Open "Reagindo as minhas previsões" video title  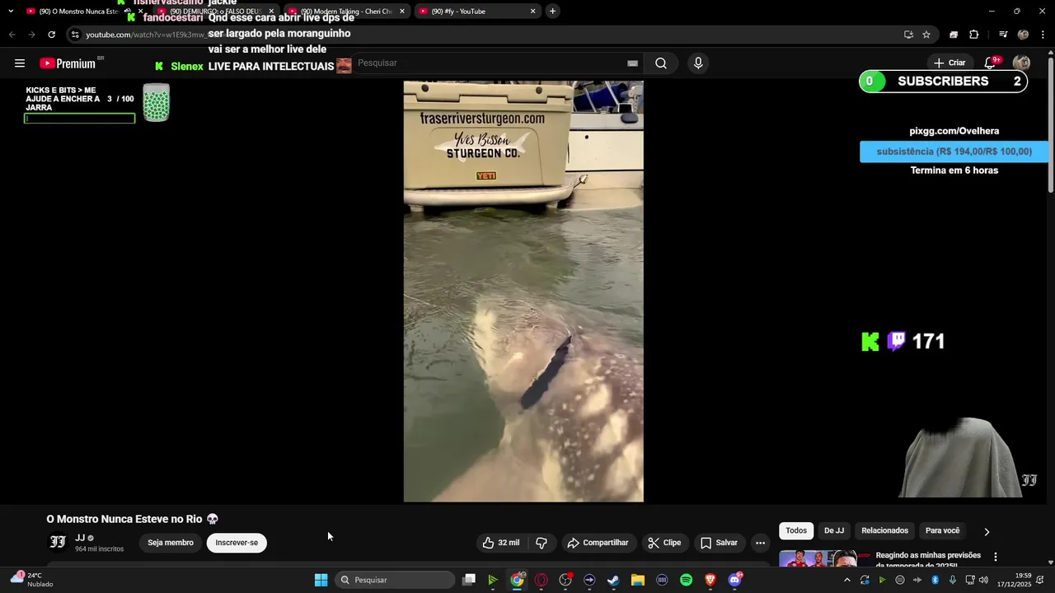point(928,560)
